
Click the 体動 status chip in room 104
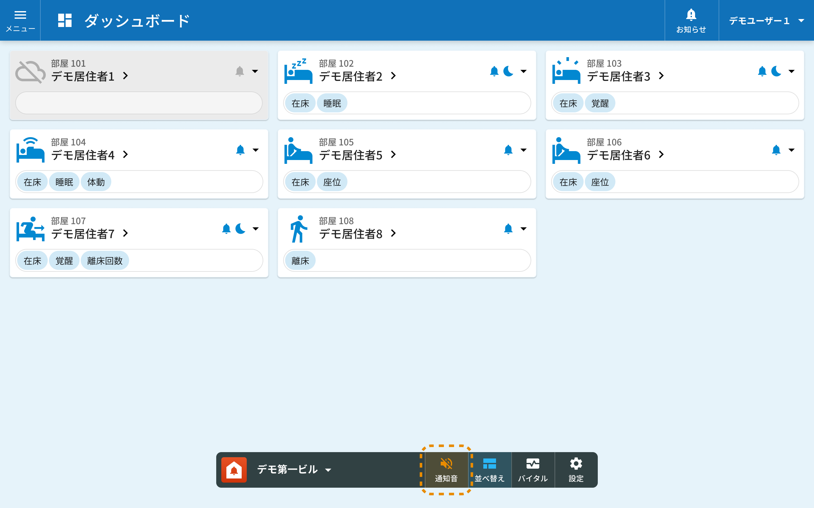(96, 182)
